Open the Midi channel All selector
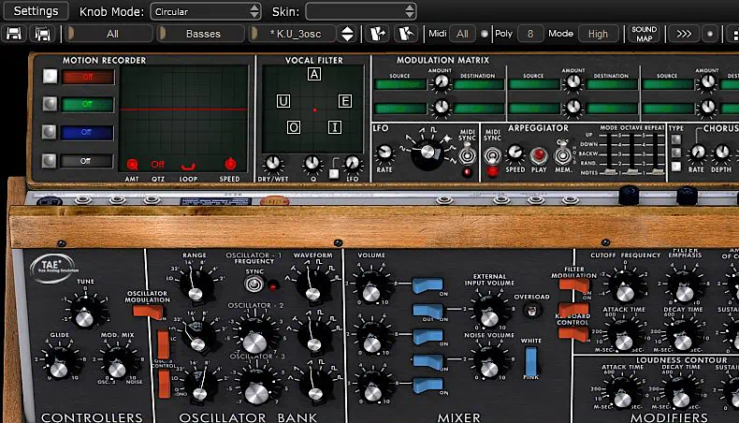The height and width of the screenshot is (423, 739). click(x=462, y=34)
